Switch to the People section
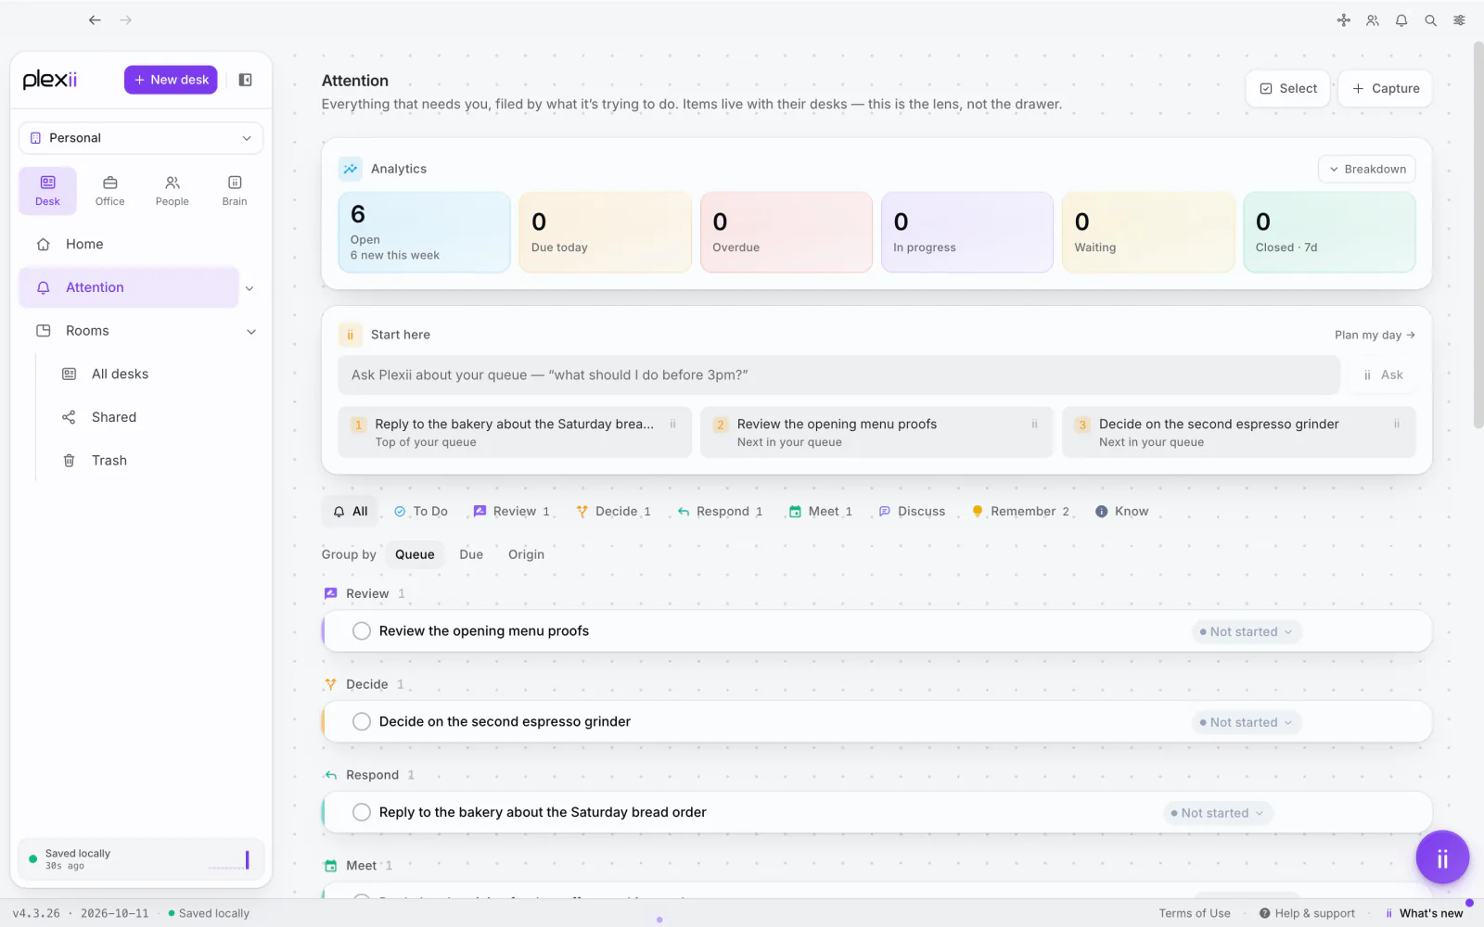 [172, 191]
